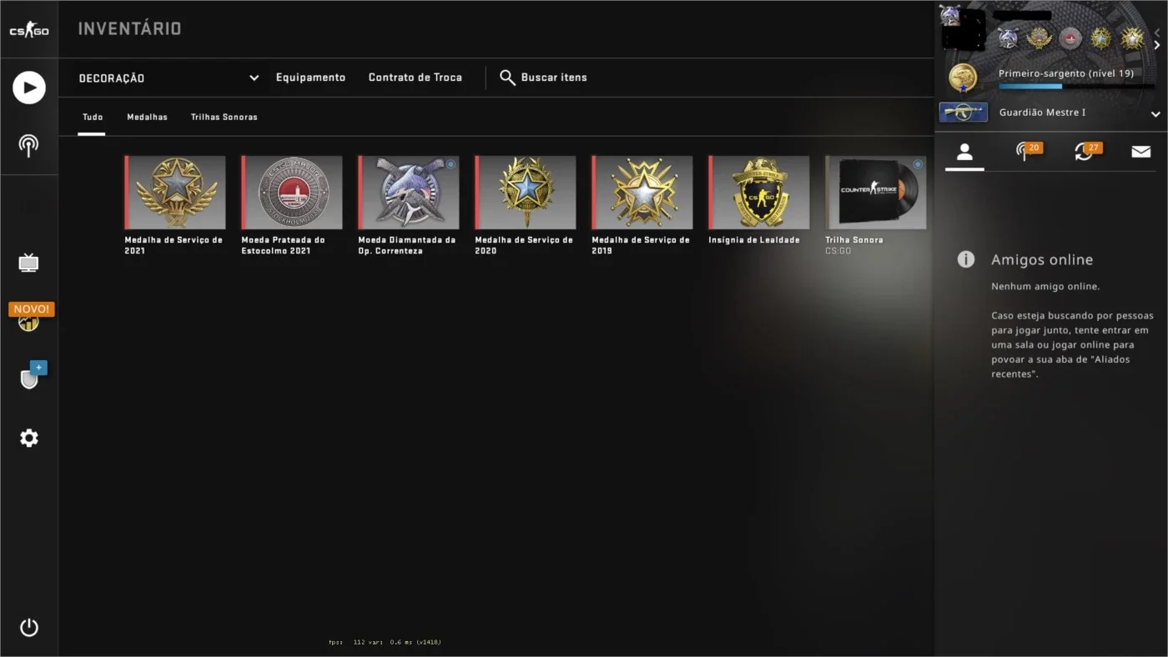Click the gold eagle Primeiro-sargento rank badge

coord(963,78)
